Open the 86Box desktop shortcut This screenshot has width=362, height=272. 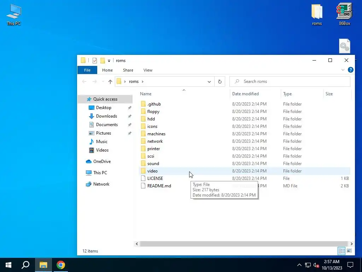tap(344, 14)
